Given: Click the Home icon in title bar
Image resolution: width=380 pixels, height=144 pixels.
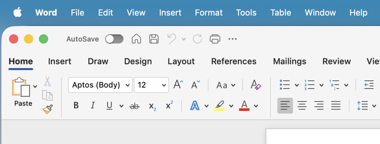Looking at the screenshot, I should (x=136, y=39).
